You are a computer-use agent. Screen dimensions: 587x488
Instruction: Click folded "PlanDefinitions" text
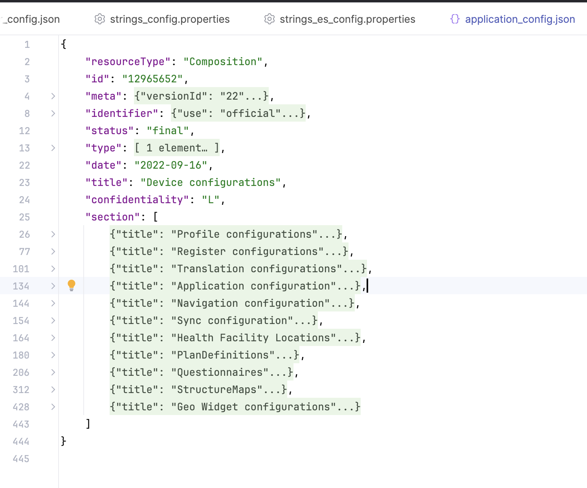(204, 355)
